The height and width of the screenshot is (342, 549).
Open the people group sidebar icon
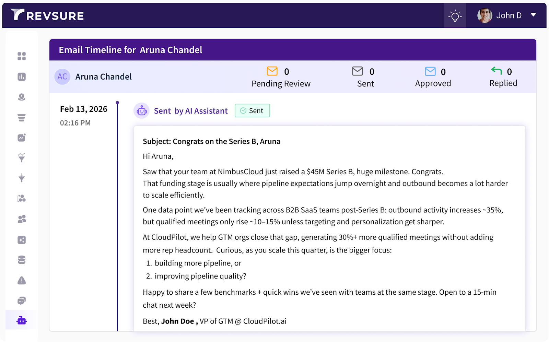pyautogui.click(x=22, y=219)
